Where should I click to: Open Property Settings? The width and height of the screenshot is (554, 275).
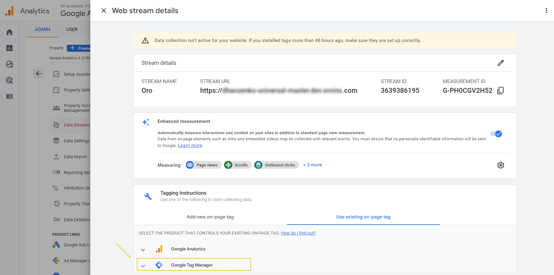[x=70, y=90]
